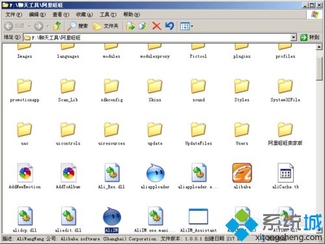Select the profiles folder

tap(285, 51)
